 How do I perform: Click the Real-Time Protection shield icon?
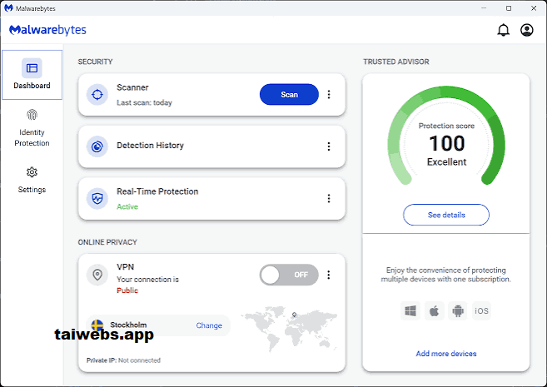[97, 199]
